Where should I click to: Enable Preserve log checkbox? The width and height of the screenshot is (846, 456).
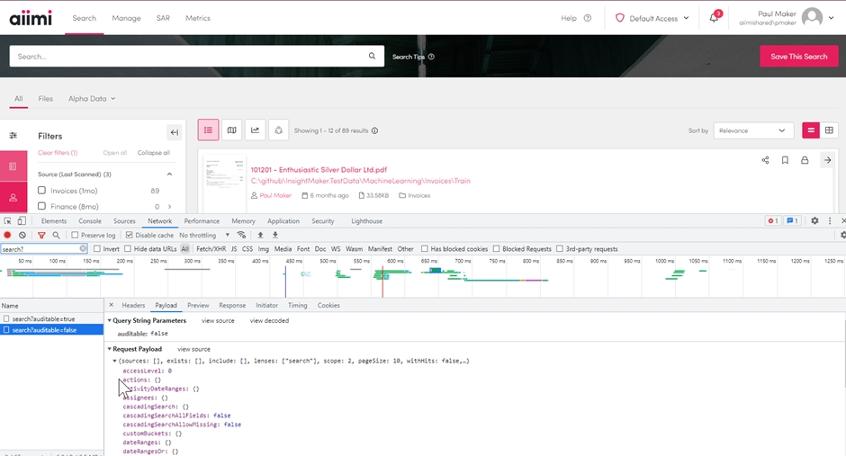(x=76, y=236)
